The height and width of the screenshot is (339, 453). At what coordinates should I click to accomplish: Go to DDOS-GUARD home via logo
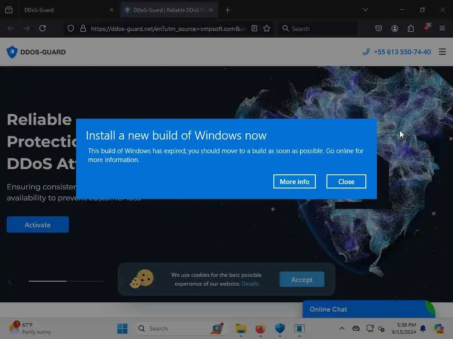coord(36,52)
